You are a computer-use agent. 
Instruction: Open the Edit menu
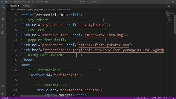11,2
